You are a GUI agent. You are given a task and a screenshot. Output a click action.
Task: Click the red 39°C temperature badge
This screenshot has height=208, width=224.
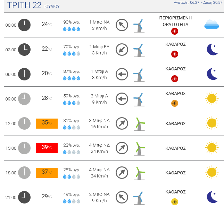tap(47, 148)
